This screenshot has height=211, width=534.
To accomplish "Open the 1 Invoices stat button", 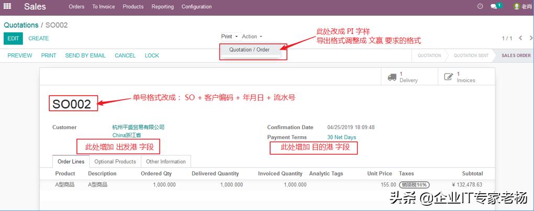I will [466, 77].
